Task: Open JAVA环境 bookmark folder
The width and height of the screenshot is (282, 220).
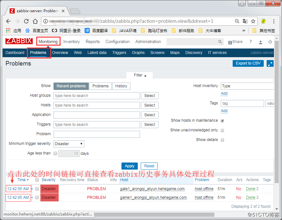Action: coord(124,31)
